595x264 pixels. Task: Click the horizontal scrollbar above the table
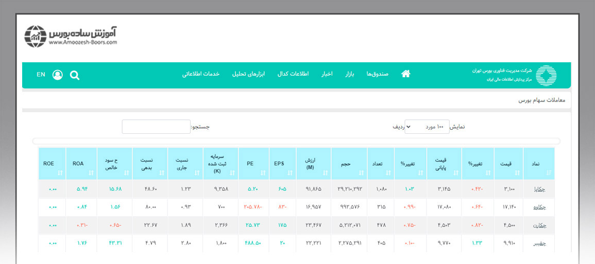point(296,141)
